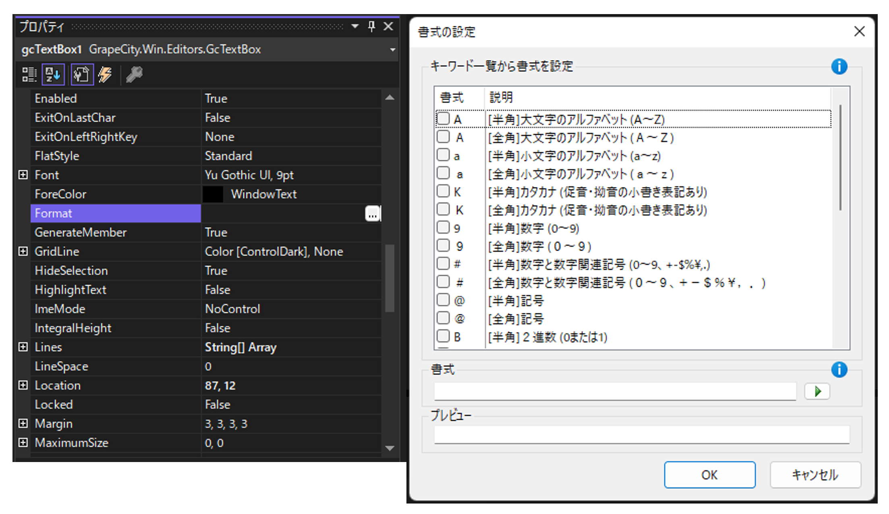Check half-width @ symbols checkbox
Image resolution: width=889 pixels, height=514 pixels.
pyautogui.click(x=443, y=300)
